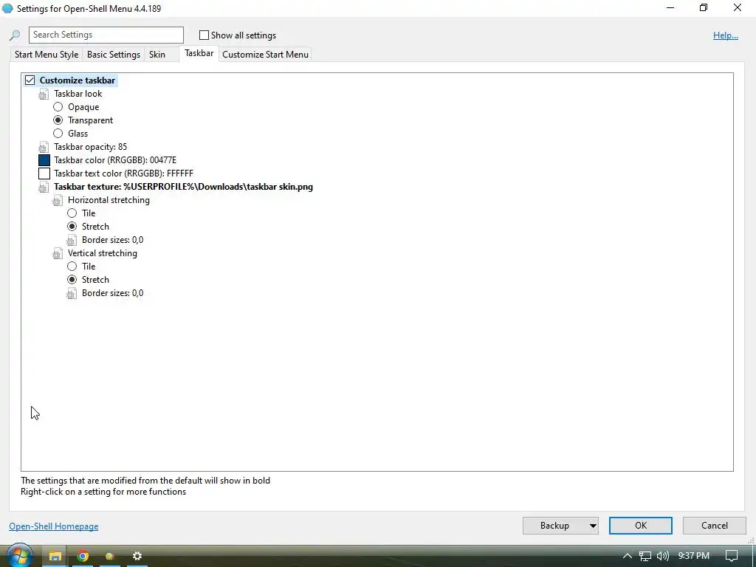Viewport: 756px width, 567px height.
Task: Click the OK button
Action: (x=640, y=526)
